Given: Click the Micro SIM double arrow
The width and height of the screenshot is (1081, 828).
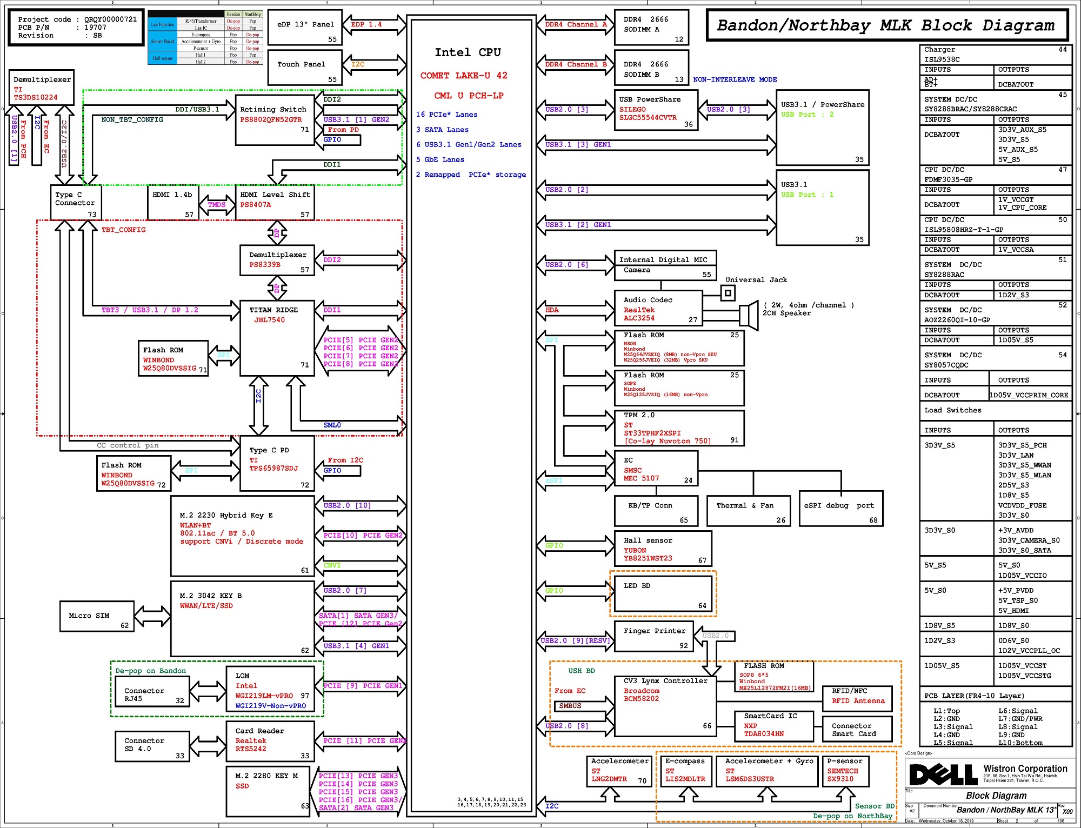Looking at the screenshot, I should pos(152,616).
